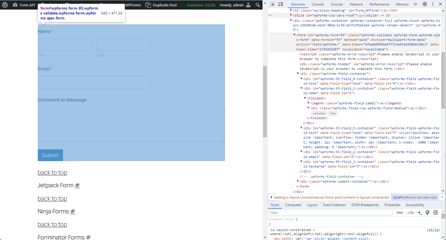Open DevTools settings gear
Image resolution: width=446 pixels, height=240 pixels.
click(425, 4)
